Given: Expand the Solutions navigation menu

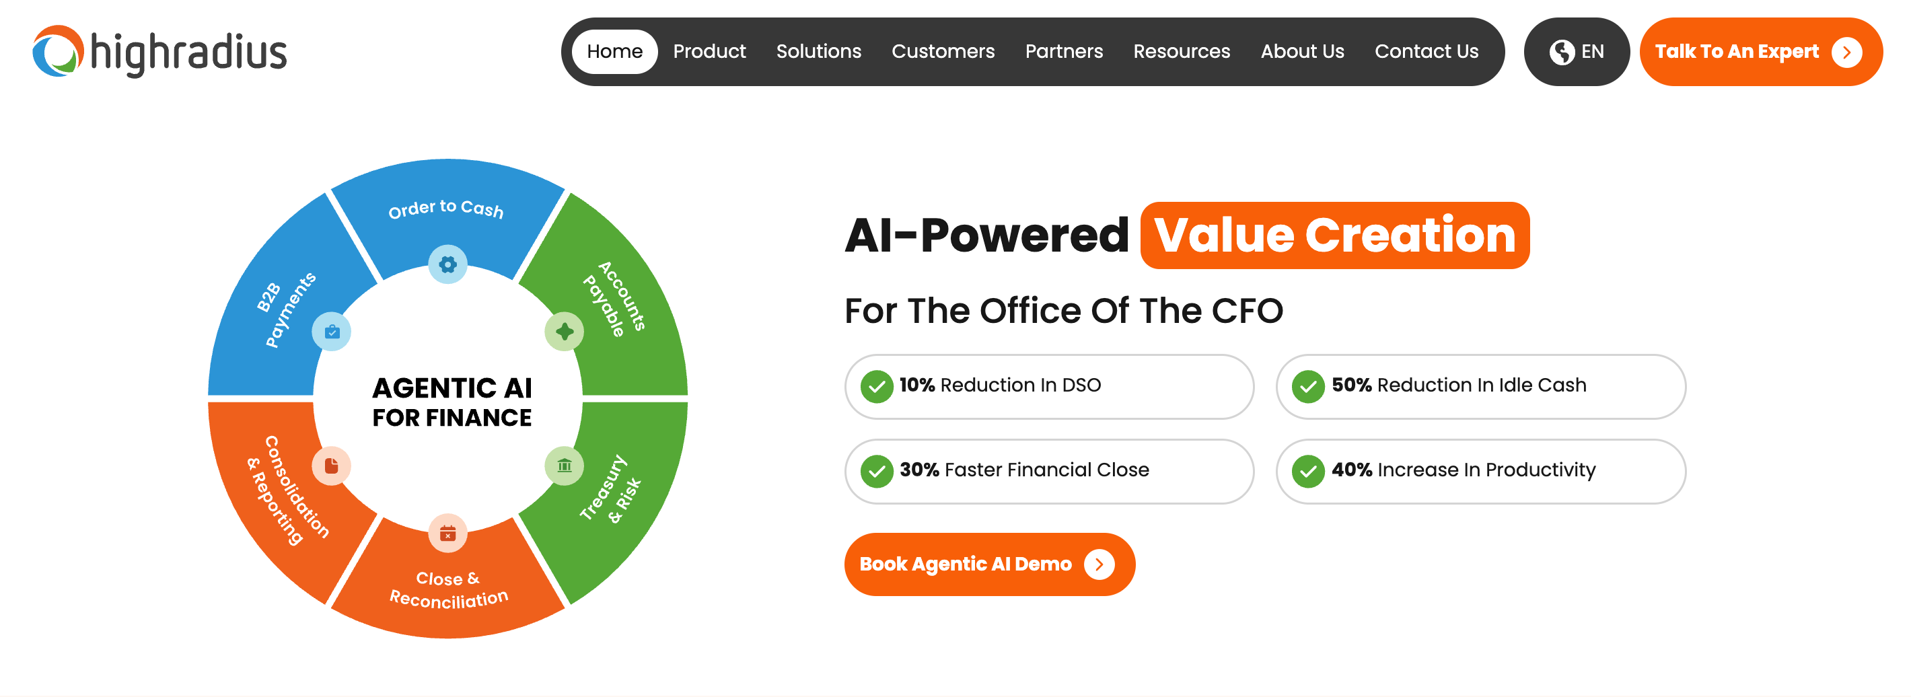Looking at the screenshot, I should click(818, 51).
